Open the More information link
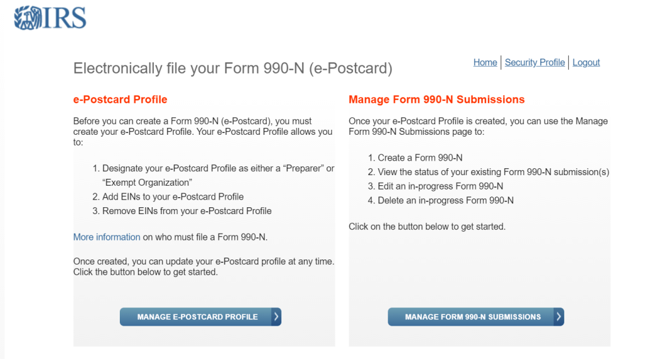Image resolution: width=645 pixels, height=359 pixels. coord(107,237)
